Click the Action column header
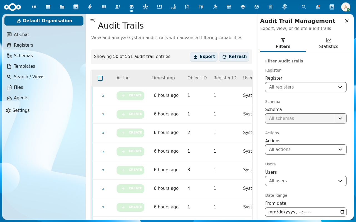The image size is (356, 222). tap(123, 78)
